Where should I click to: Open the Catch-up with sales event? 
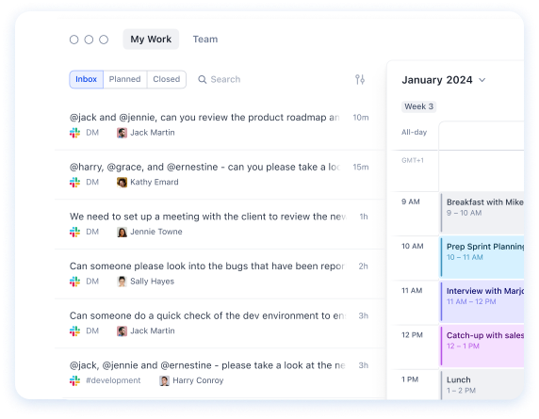pos(482,346)
